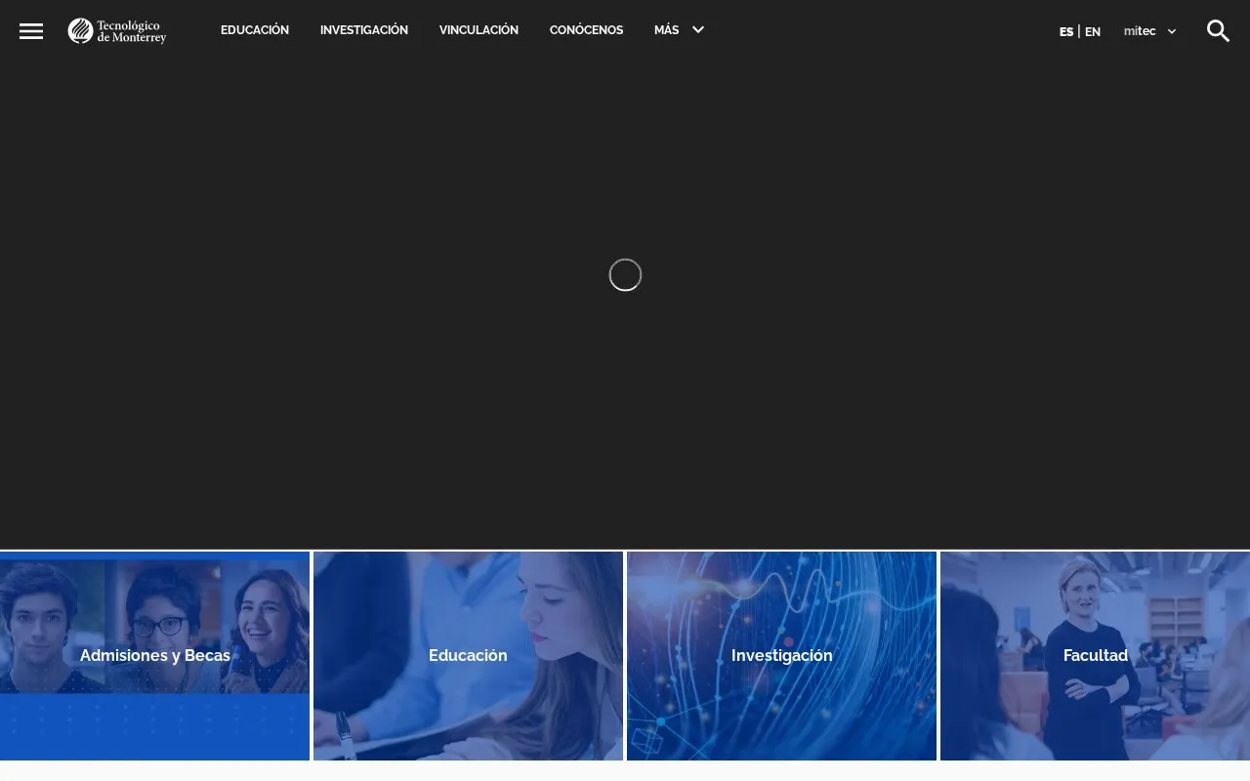Open the Investigación image card

point(781,656)
